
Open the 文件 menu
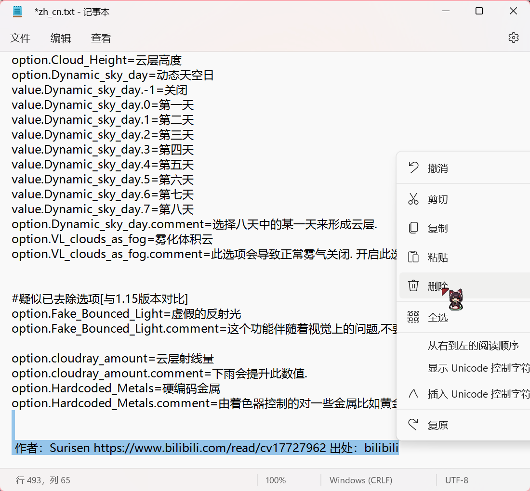(20, 38)
